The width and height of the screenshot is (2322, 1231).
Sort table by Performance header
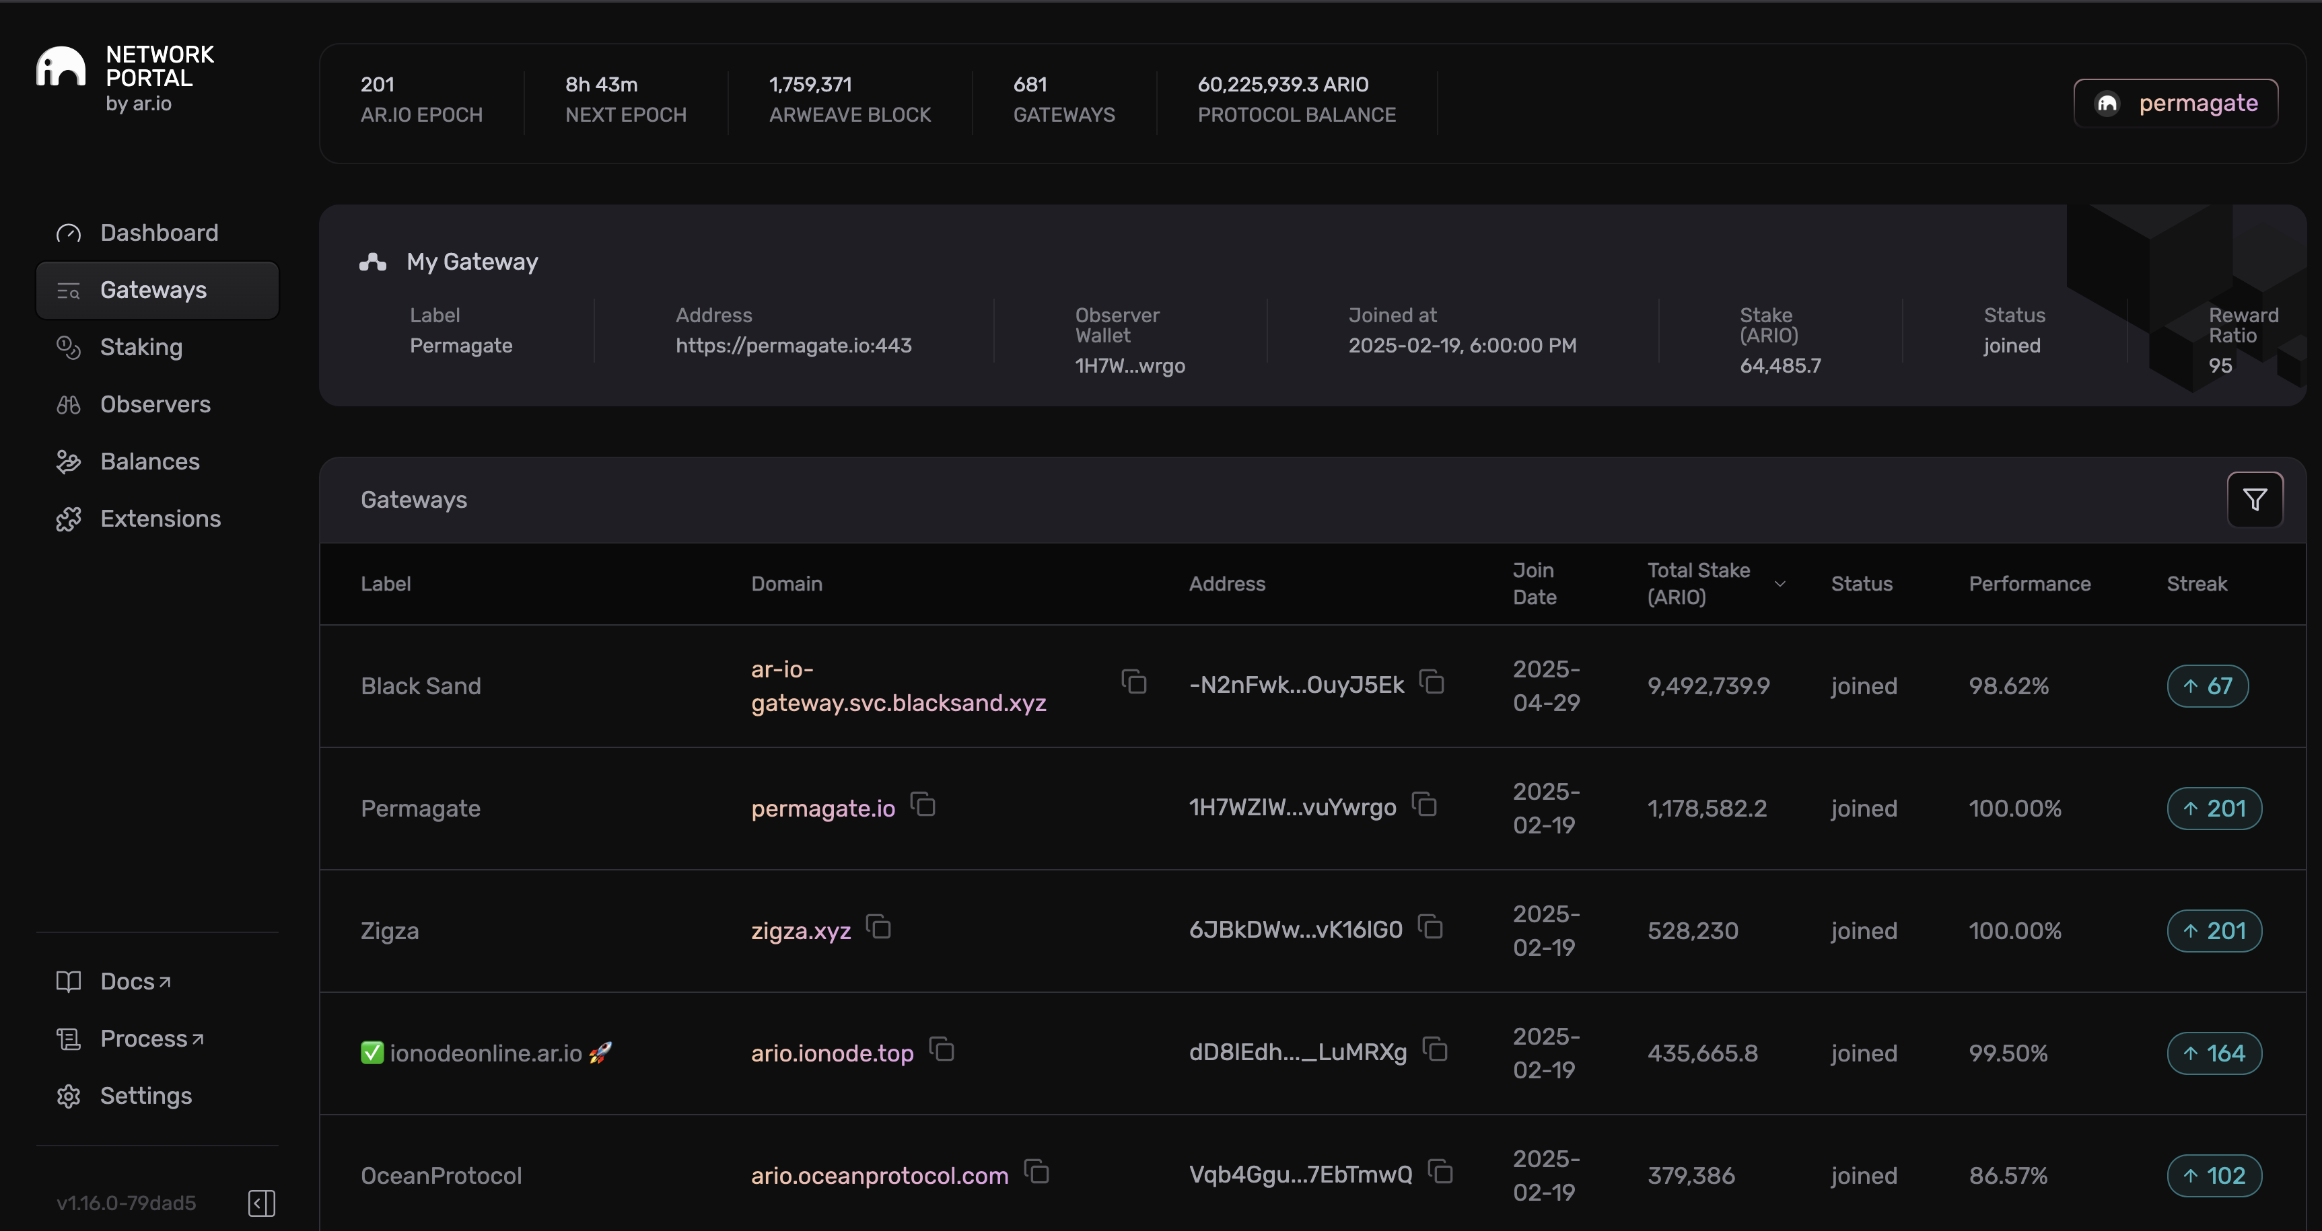pos(2029,584)
